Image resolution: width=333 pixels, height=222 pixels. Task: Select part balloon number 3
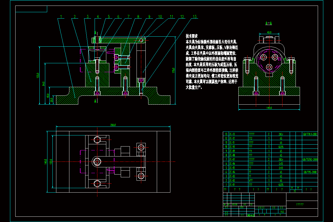click(87, 16)
